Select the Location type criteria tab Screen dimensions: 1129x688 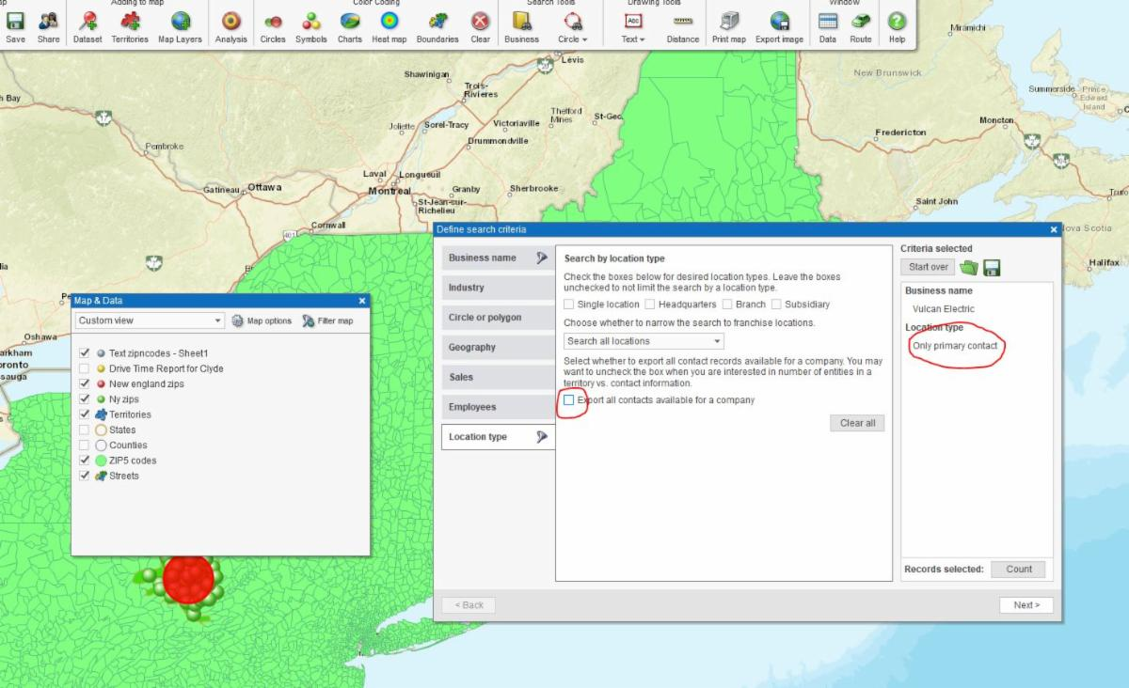click(498, 437)
